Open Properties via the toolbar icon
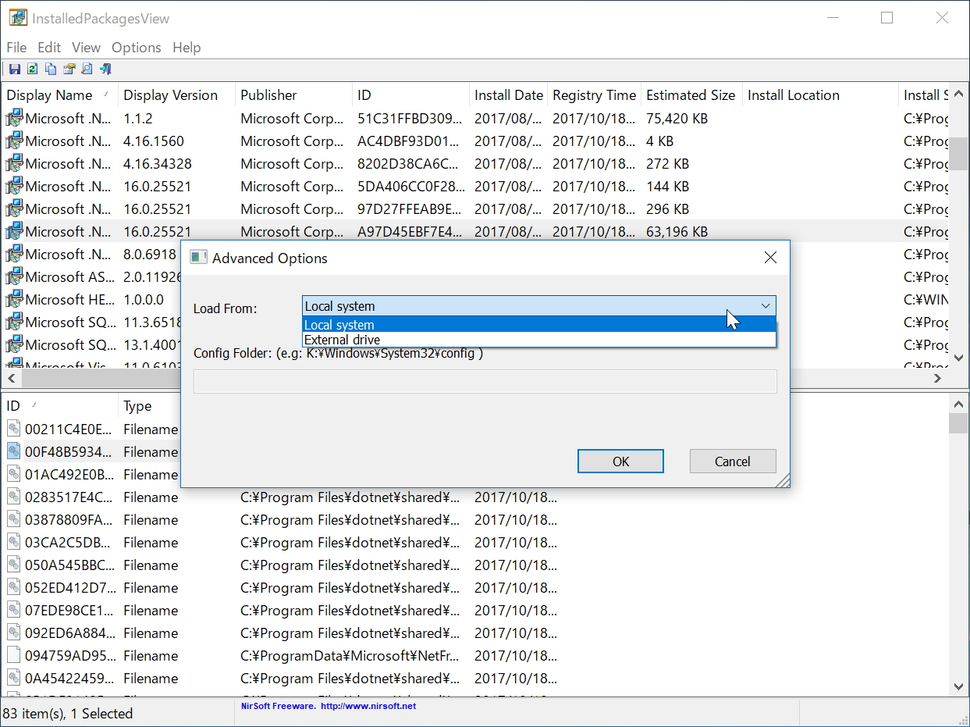This screenshot has height=727, width=970. coord(69,69)
